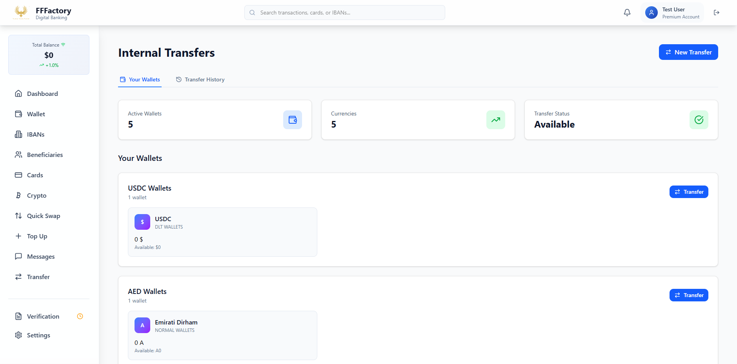
Task: Open the Total Balance card
Action: 49,55
